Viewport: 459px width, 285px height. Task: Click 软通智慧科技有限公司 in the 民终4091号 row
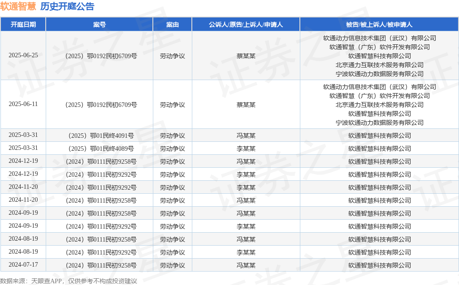click(379, 136)
